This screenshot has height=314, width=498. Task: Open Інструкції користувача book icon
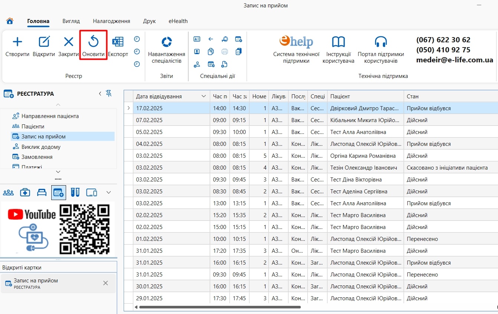click(x=338, y=50)
